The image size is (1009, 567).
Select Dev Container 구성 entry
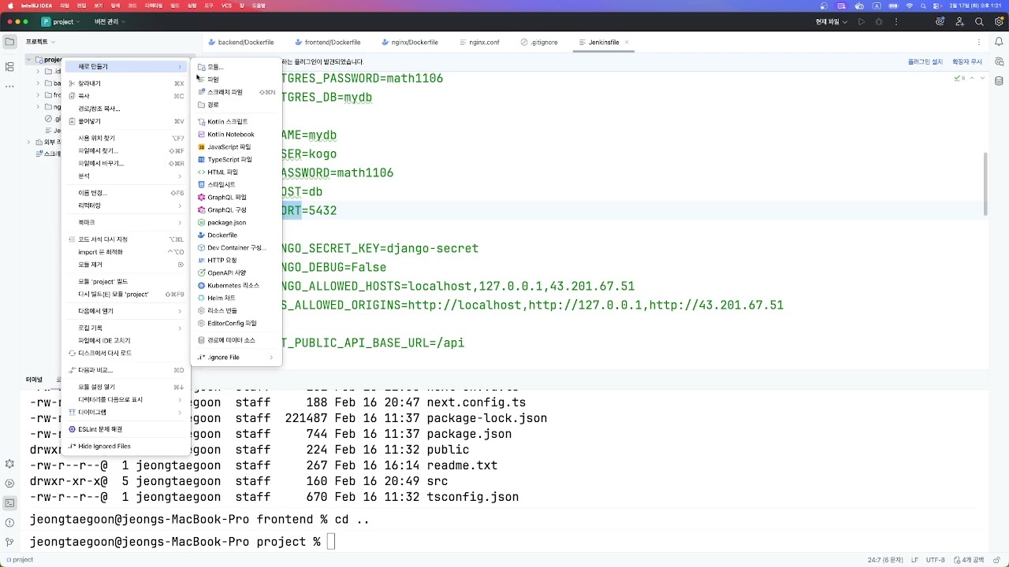(x=236, y=247)
